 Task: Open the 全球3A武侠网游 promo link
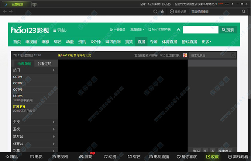click(x=179, y=4)
